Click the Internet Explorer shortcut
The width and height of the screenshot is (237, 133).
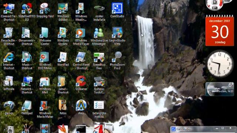9,57
